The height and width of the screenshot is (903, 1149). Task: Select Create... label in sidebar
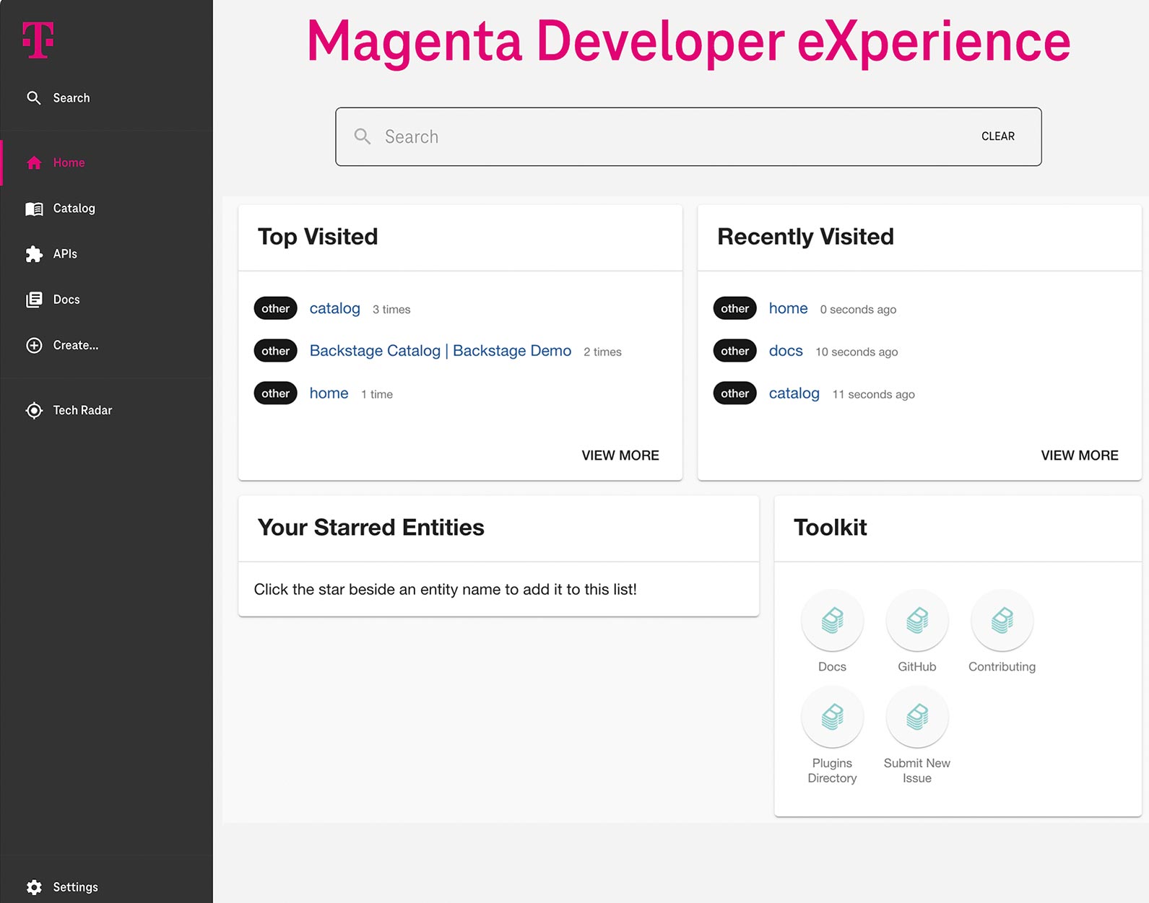click(x=76, y=346)
